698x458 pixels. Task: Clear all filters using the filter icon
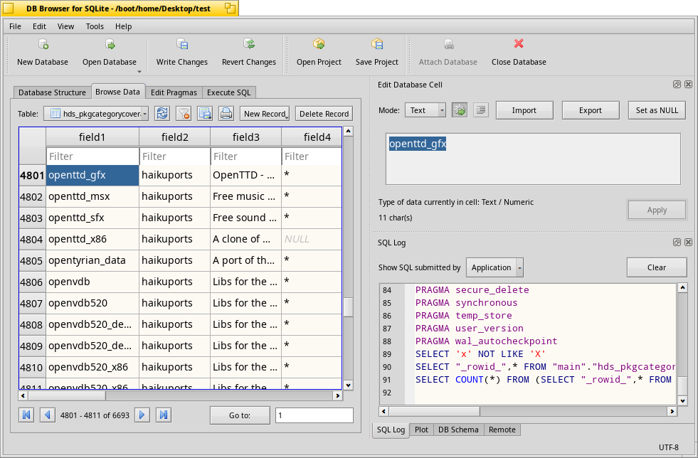[x=184, y=114]
